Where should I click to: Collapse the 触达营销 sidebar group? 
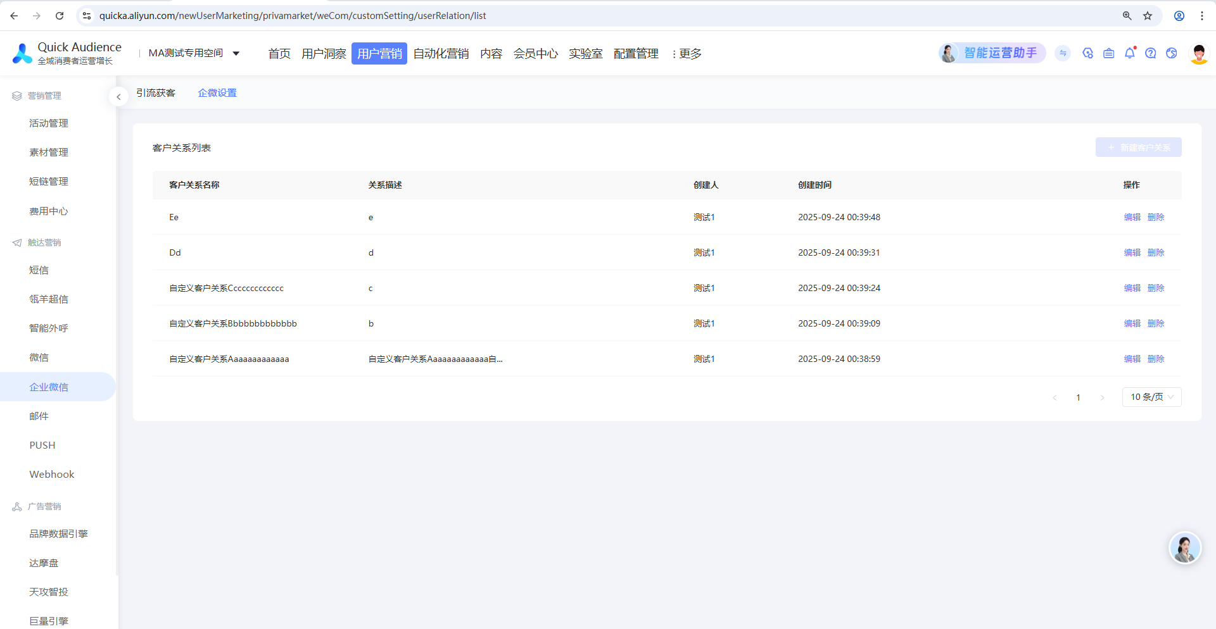click(x=37, y=242)
